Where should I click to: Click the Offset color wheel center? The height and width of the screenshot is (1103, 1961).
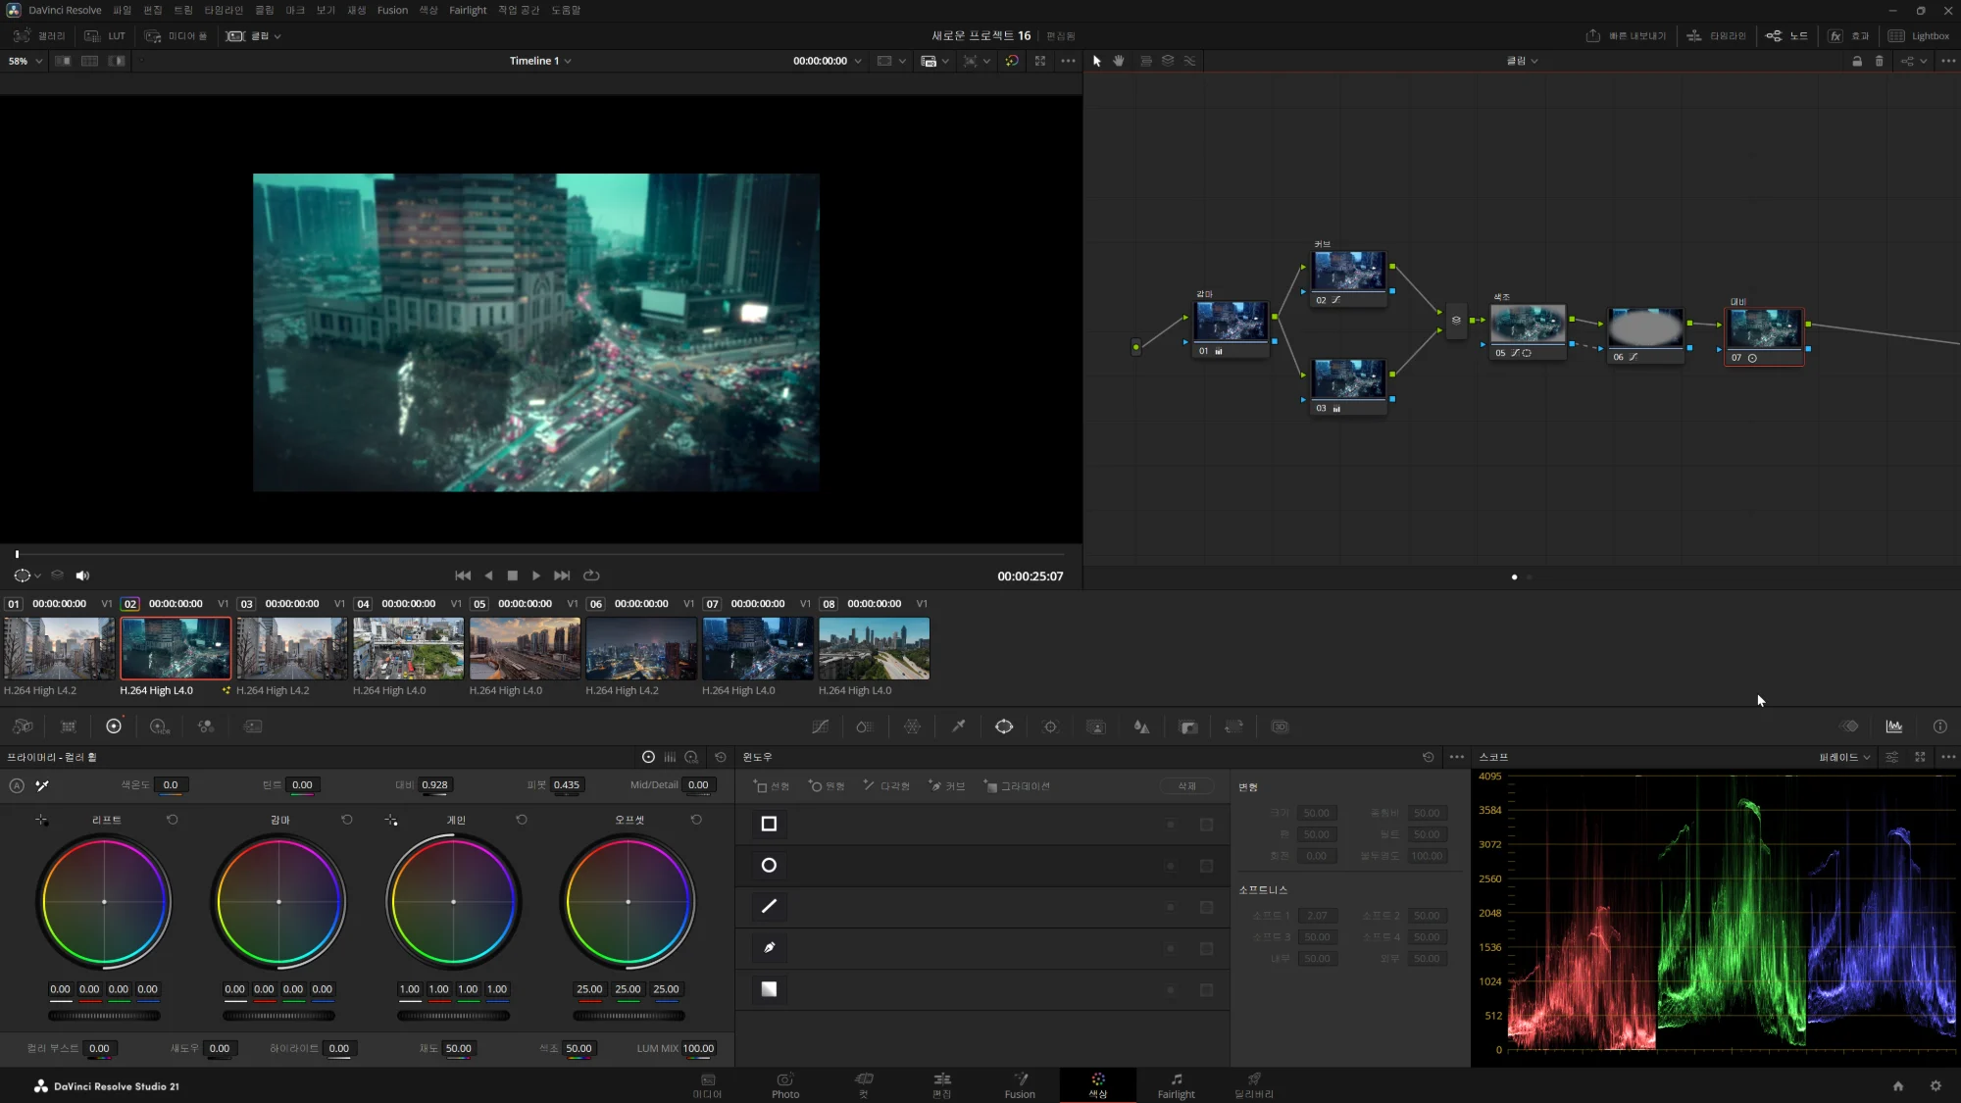click(x=628, y=902)
